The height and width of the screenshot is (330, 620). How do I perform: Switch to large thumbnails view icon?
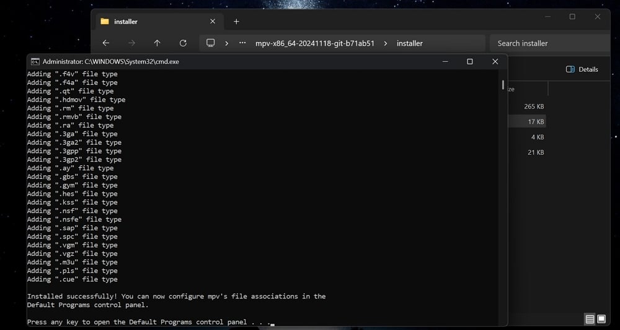pyautogui.click(x=601, y=319)
